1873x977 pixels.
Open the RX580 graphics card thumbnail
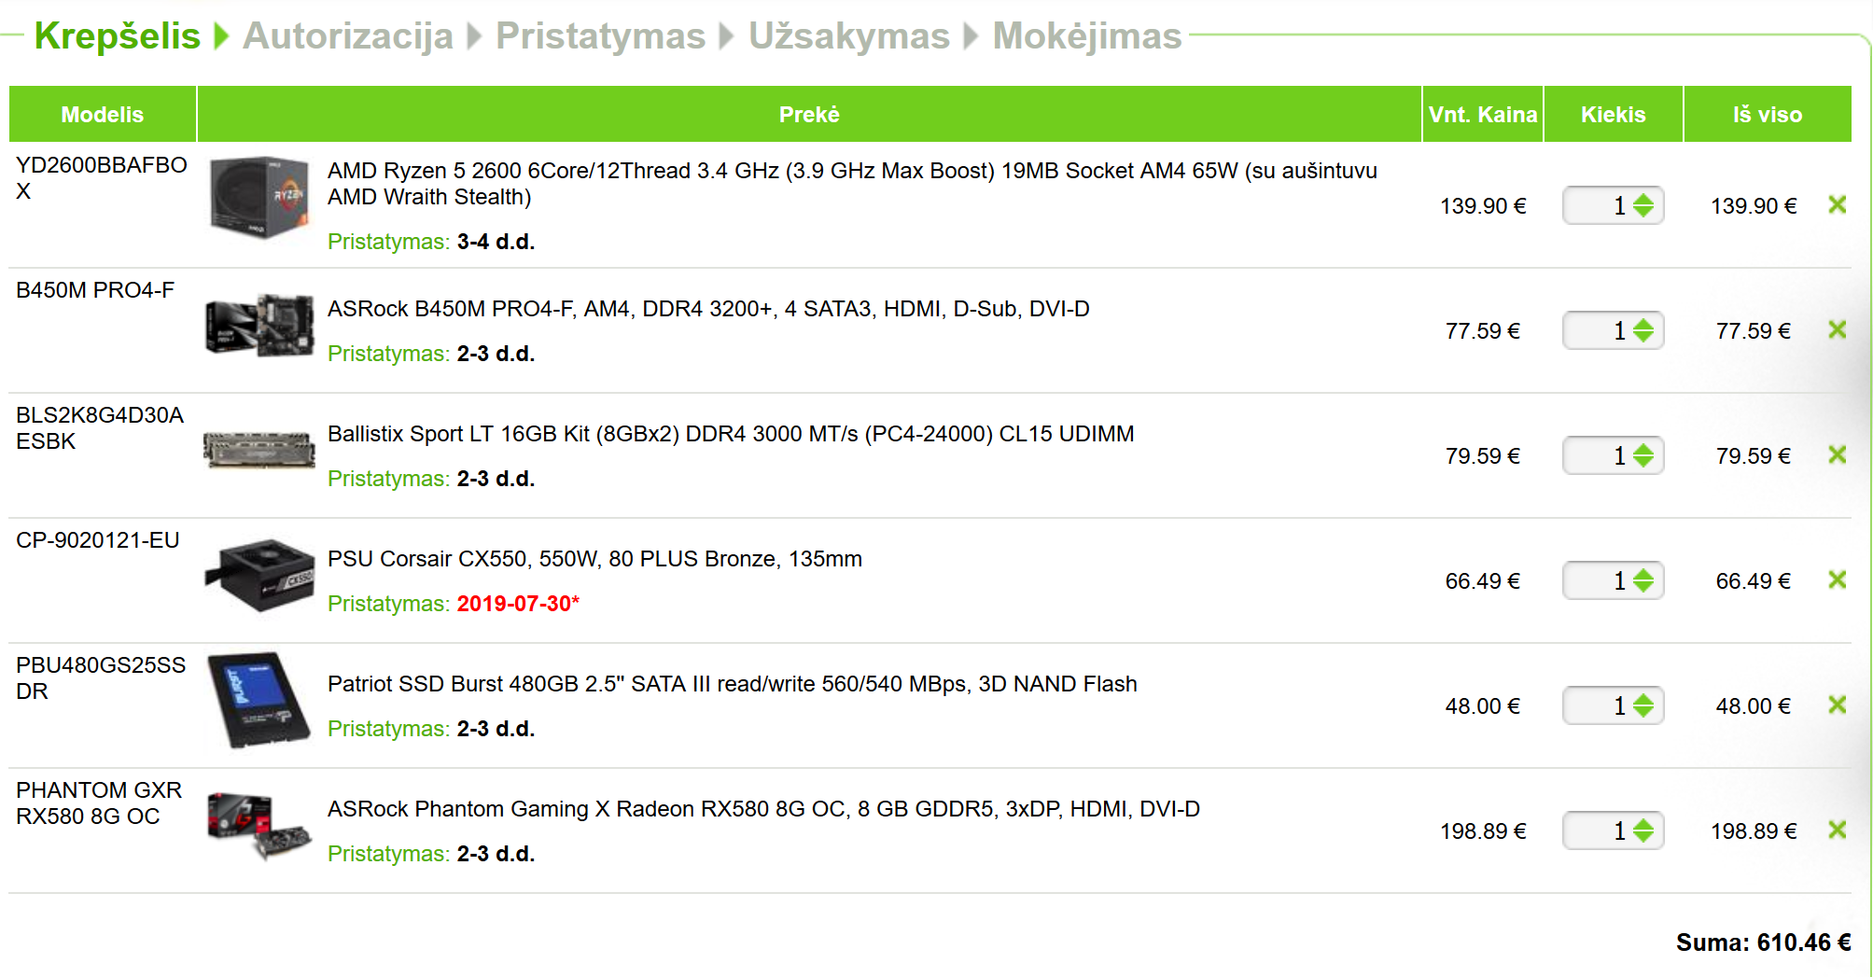coord(259,825)
